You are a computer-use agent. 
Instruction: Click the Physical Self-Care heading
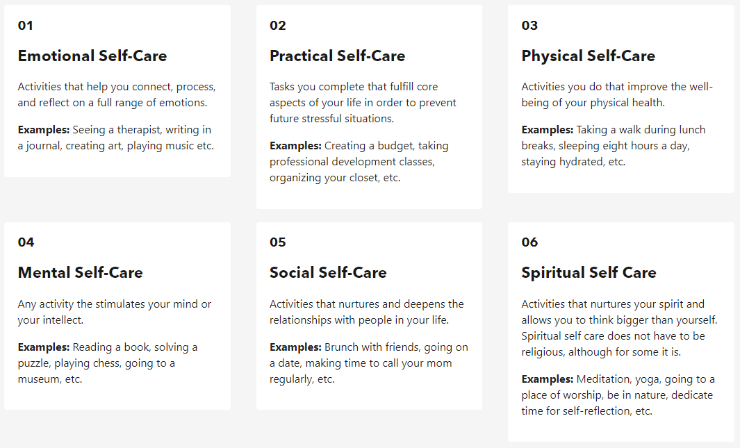[x=588, y=56]
